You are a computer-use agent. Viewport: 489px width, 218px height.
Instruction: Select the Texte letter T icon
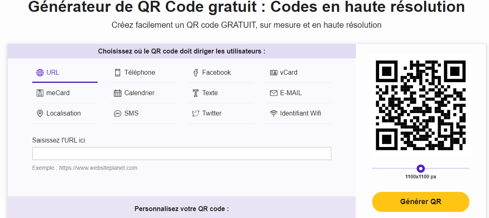(196, 93)
